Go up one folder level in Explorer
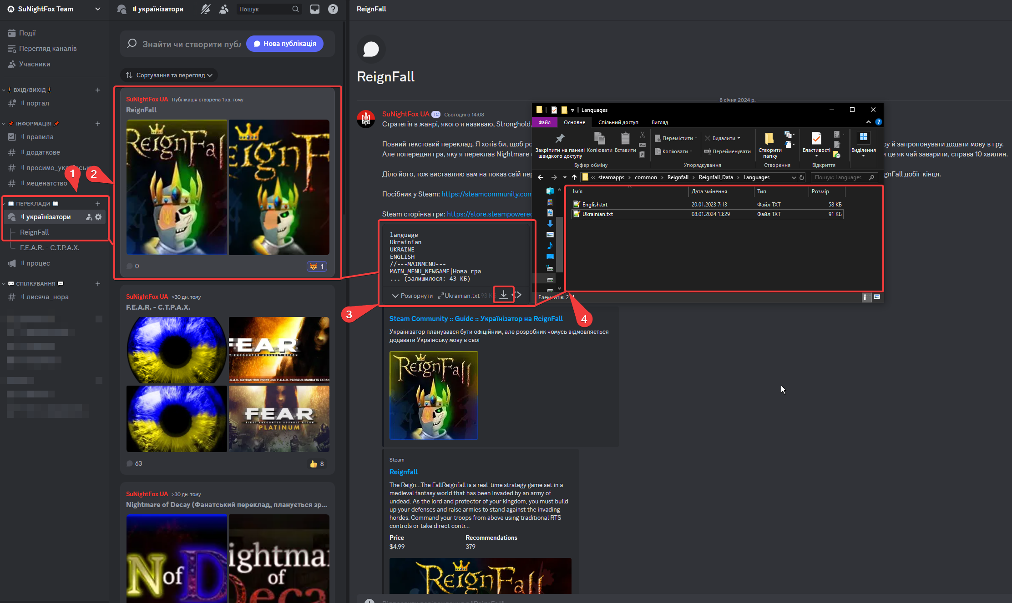Image resolution: width=1012 pixels, height=603 pixels. pyautogui.click(x=574, y=177)
